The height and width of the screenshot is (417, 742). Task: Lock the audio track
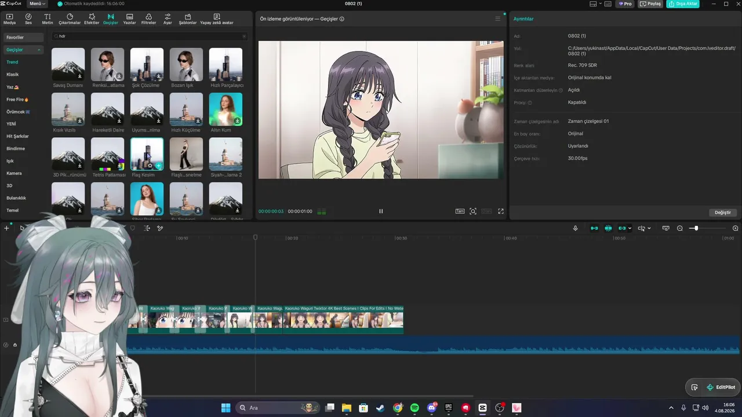click(x=15, y=345)
